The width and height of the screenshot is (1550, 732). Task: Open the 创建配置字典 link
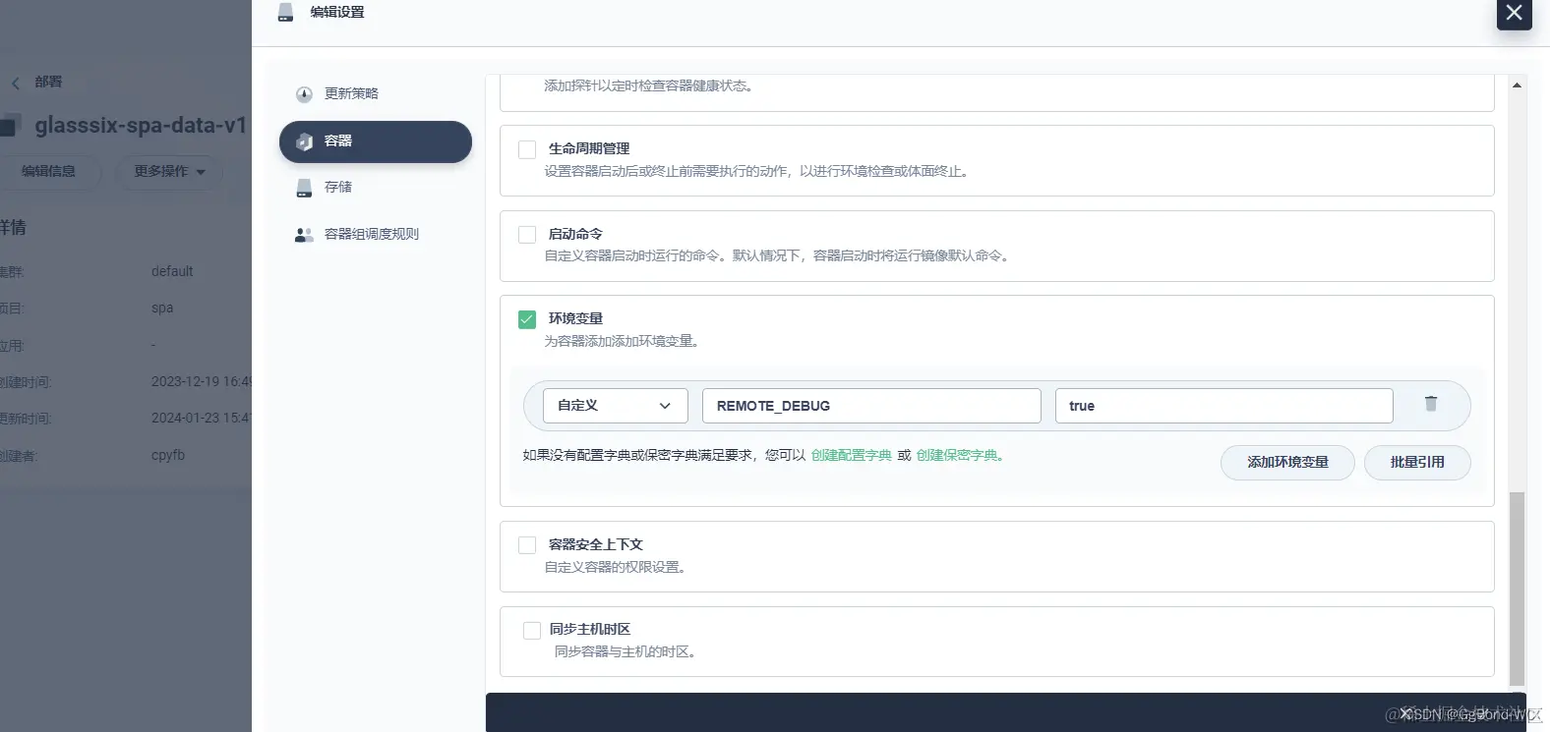click(851, 455)
